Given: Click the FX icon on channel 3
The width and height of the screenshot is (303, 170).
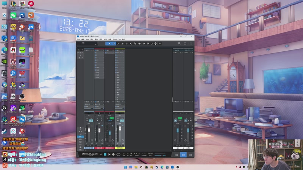Looking at the screenshot, I should (112, 144).
